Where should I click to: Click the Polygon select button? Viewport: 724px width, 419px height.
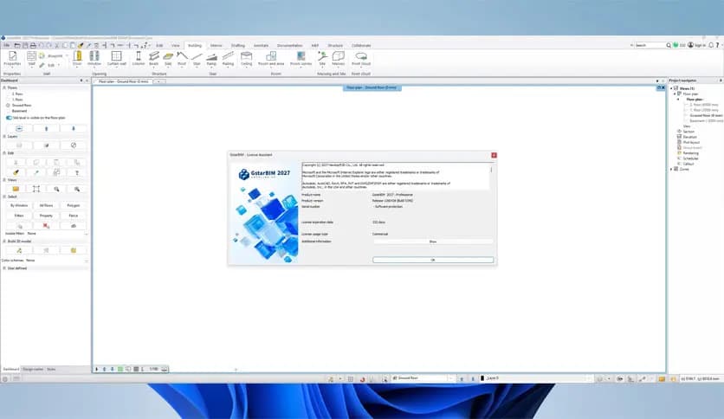pyautogui.click(x=74, y=205)
